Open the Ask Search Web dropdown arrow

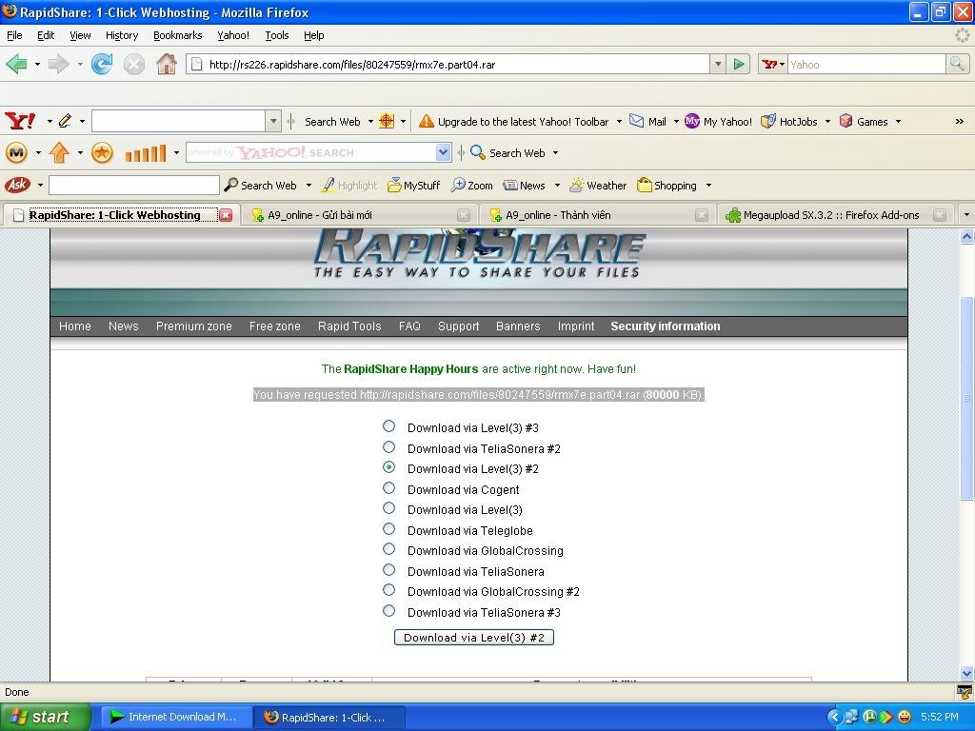308,186
